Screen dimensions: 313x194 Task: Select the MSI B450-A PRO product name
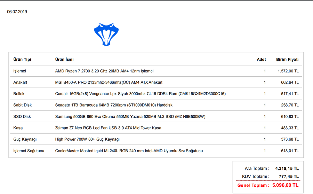click(109, 83)
